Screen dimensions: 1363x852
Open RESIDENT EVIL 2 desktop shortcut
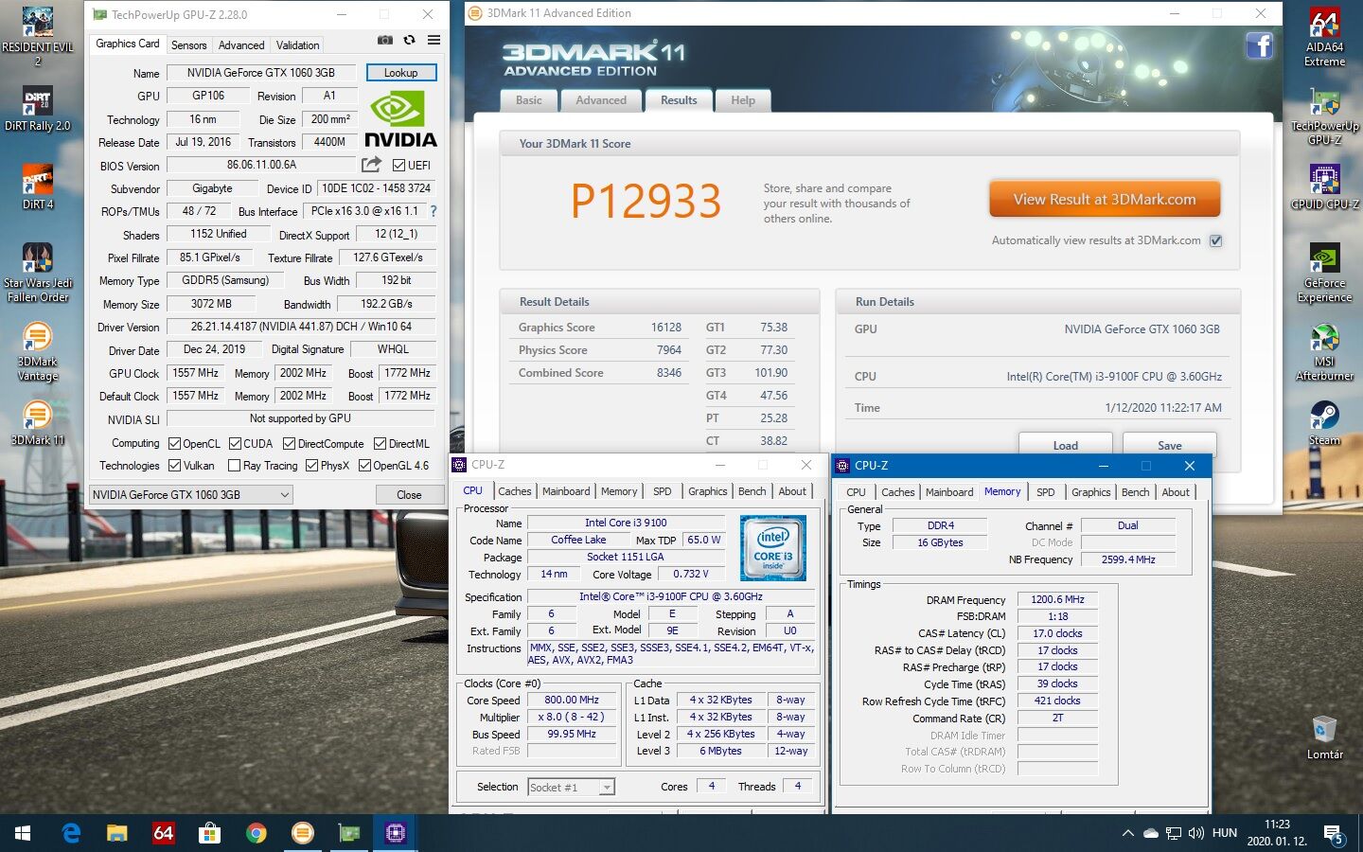pos(38,36)
